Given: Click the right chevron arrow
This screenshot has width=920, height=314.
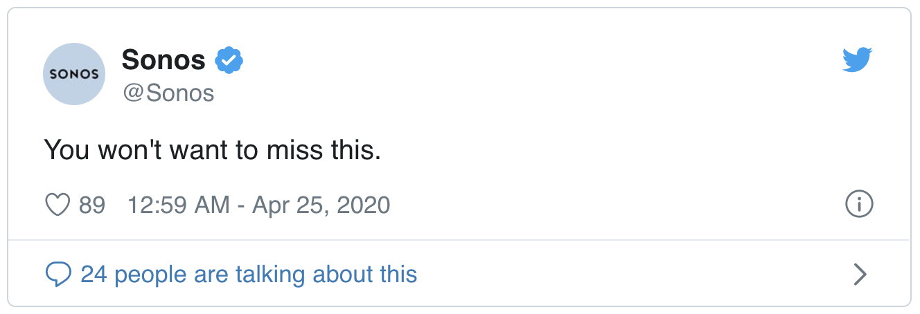Looking at the screenshot, I should (x=860, y=275).
